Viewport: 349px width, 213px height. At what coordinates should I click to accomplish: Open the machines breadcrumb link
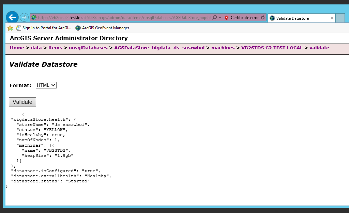coord(223,48)
